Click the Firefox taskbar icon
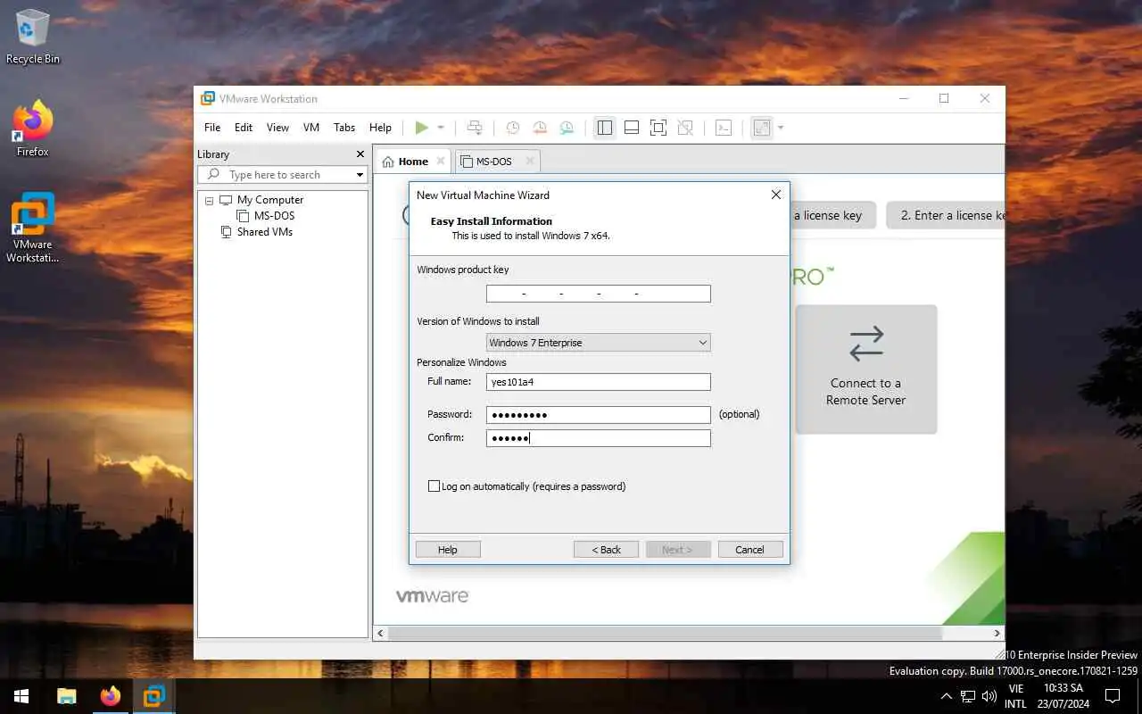 pos(111,696)
